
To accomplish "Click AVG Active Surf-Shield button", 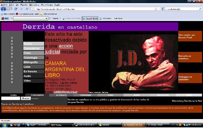I will click(x=72, y=18).
